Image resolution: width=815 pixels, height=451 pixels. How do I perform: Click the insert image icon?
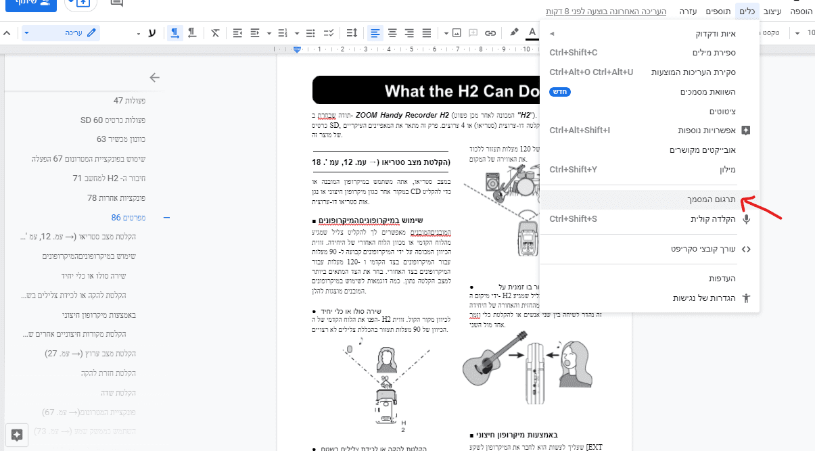[x=457, y=32]
